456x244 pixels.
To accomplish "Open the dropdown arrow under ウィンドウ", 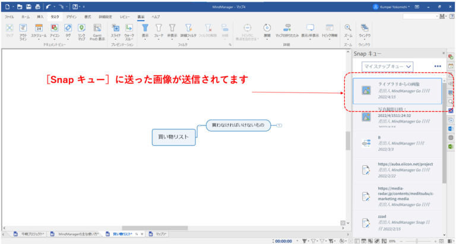I will [365, 39].
